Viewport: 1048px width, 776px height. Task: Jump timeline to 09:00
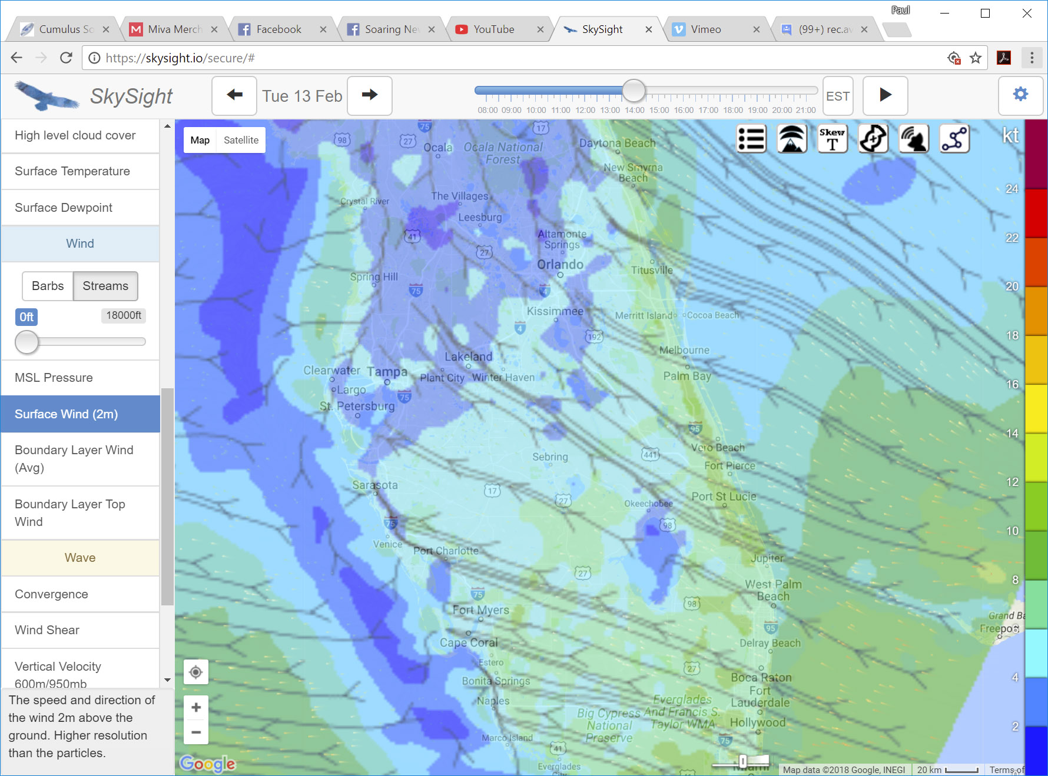tap(511, 110)
